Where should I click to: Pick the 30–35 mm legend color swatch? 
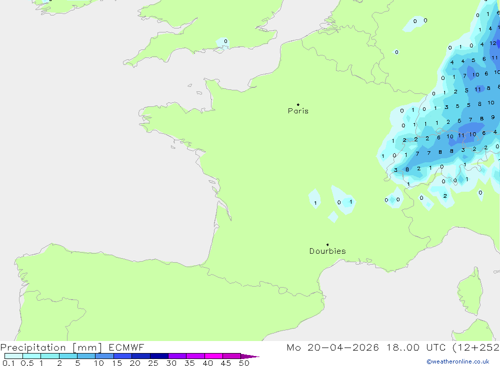tap(177, 356)
